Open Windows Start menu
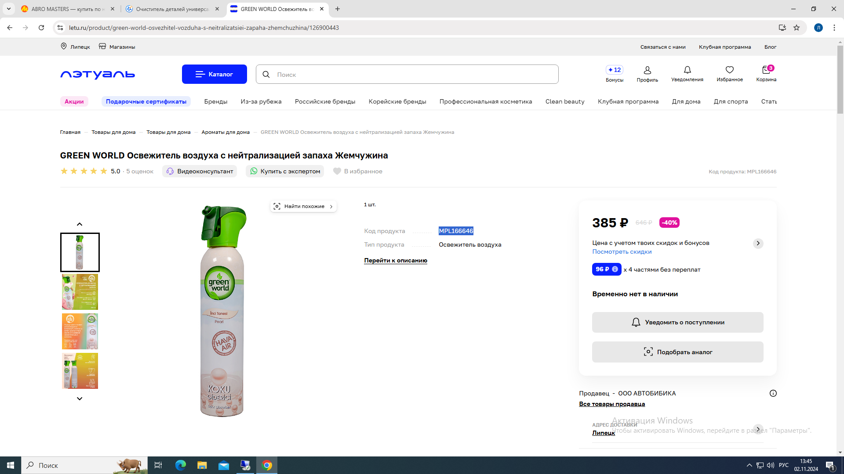The width and height of the screenshot is (844, 474). [11, 465]
